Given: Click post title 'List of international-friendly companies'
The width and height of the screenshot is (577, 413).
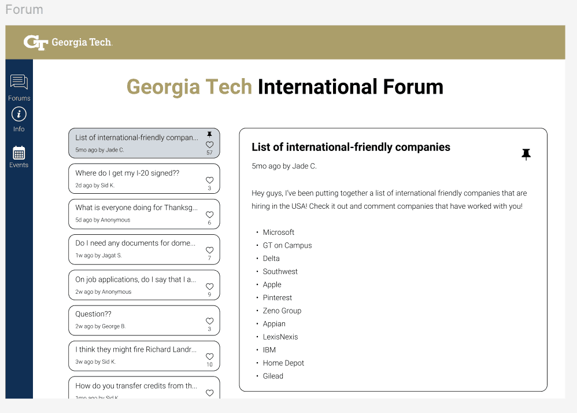Looking at the screenshot, I should pos(351,147).
